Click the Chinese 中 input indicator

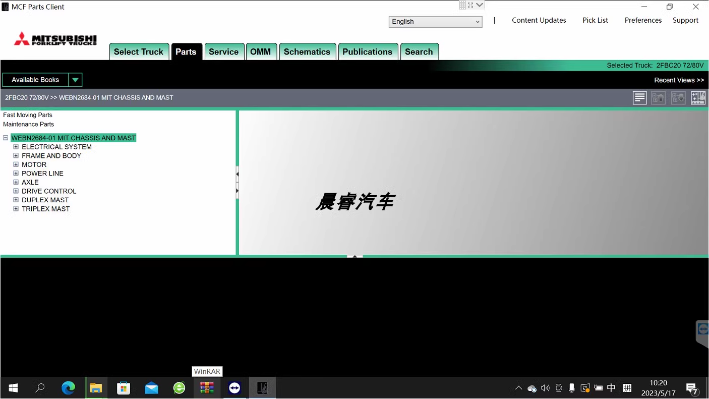point(611,388)
